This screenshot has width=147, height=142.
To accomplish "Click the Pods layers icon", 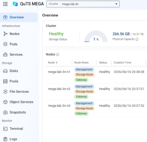I will 5,44.
